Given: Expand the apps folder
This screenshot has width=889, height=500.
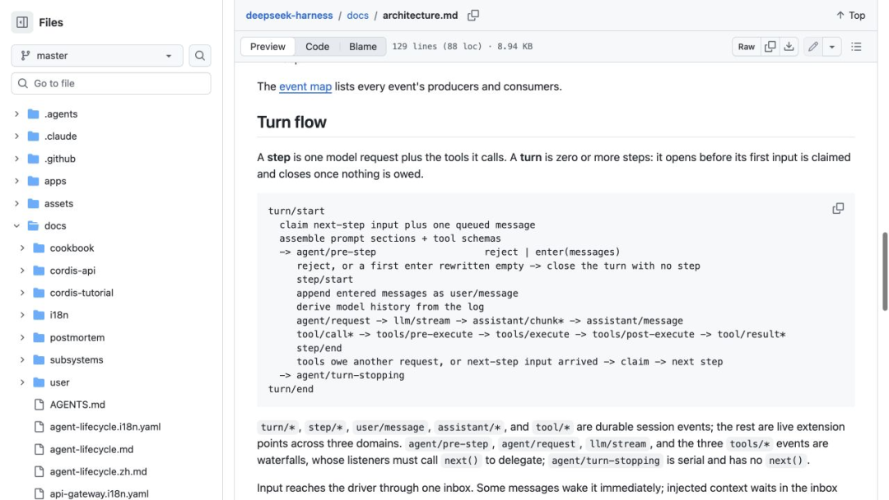Looking at the screenshot, I should pyautogui.click(x=16, y=181).
